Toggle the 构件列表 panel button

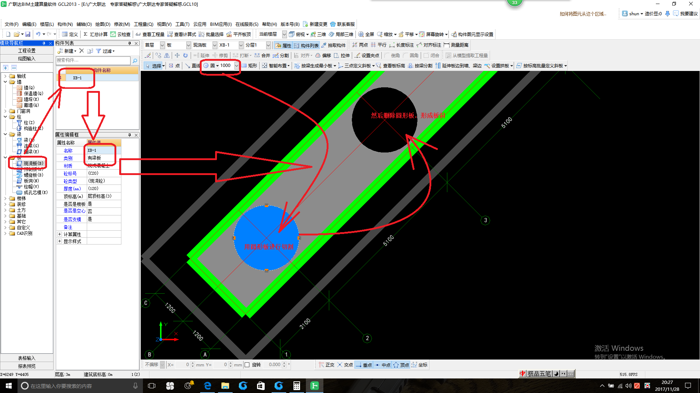coord(306,45)
